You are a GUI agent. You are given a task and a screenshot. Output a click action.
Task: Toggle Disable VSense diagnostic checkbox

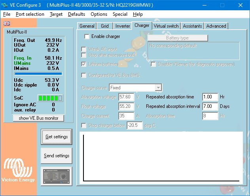tap(153, 64)
